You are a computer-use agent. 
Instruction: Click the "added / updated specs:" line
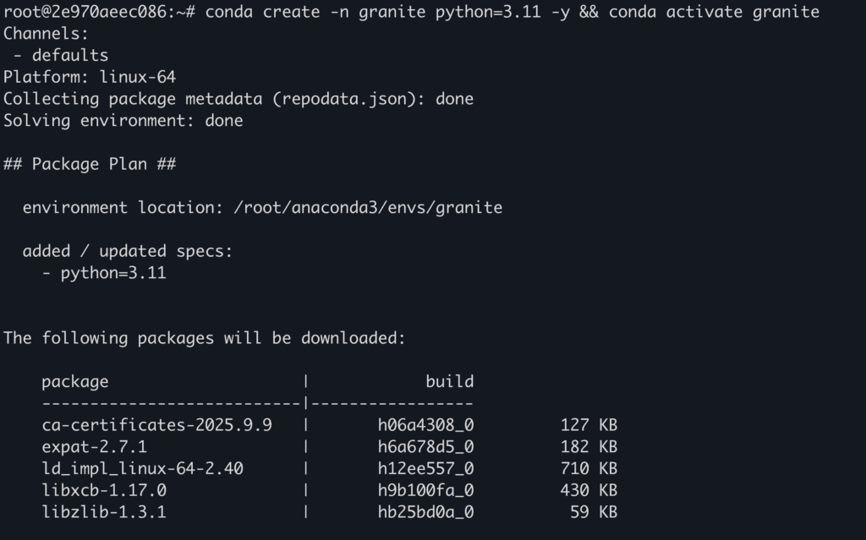pyautogui.click(x=127, y=251)
